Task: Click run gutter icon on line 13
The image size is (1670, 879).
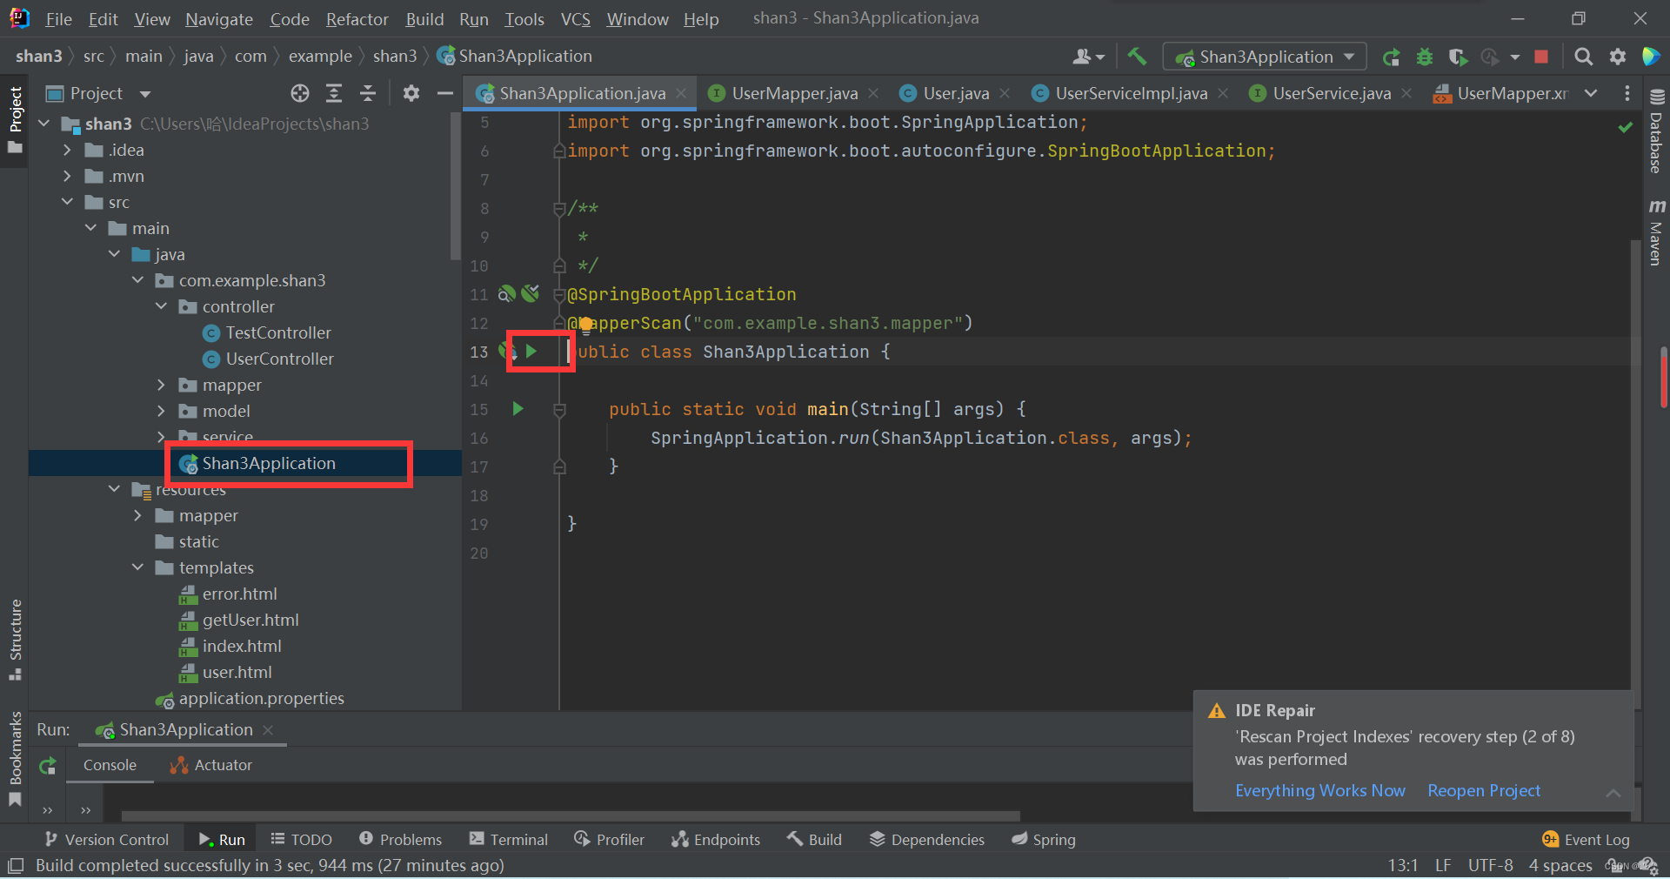Action: [531, 351]
